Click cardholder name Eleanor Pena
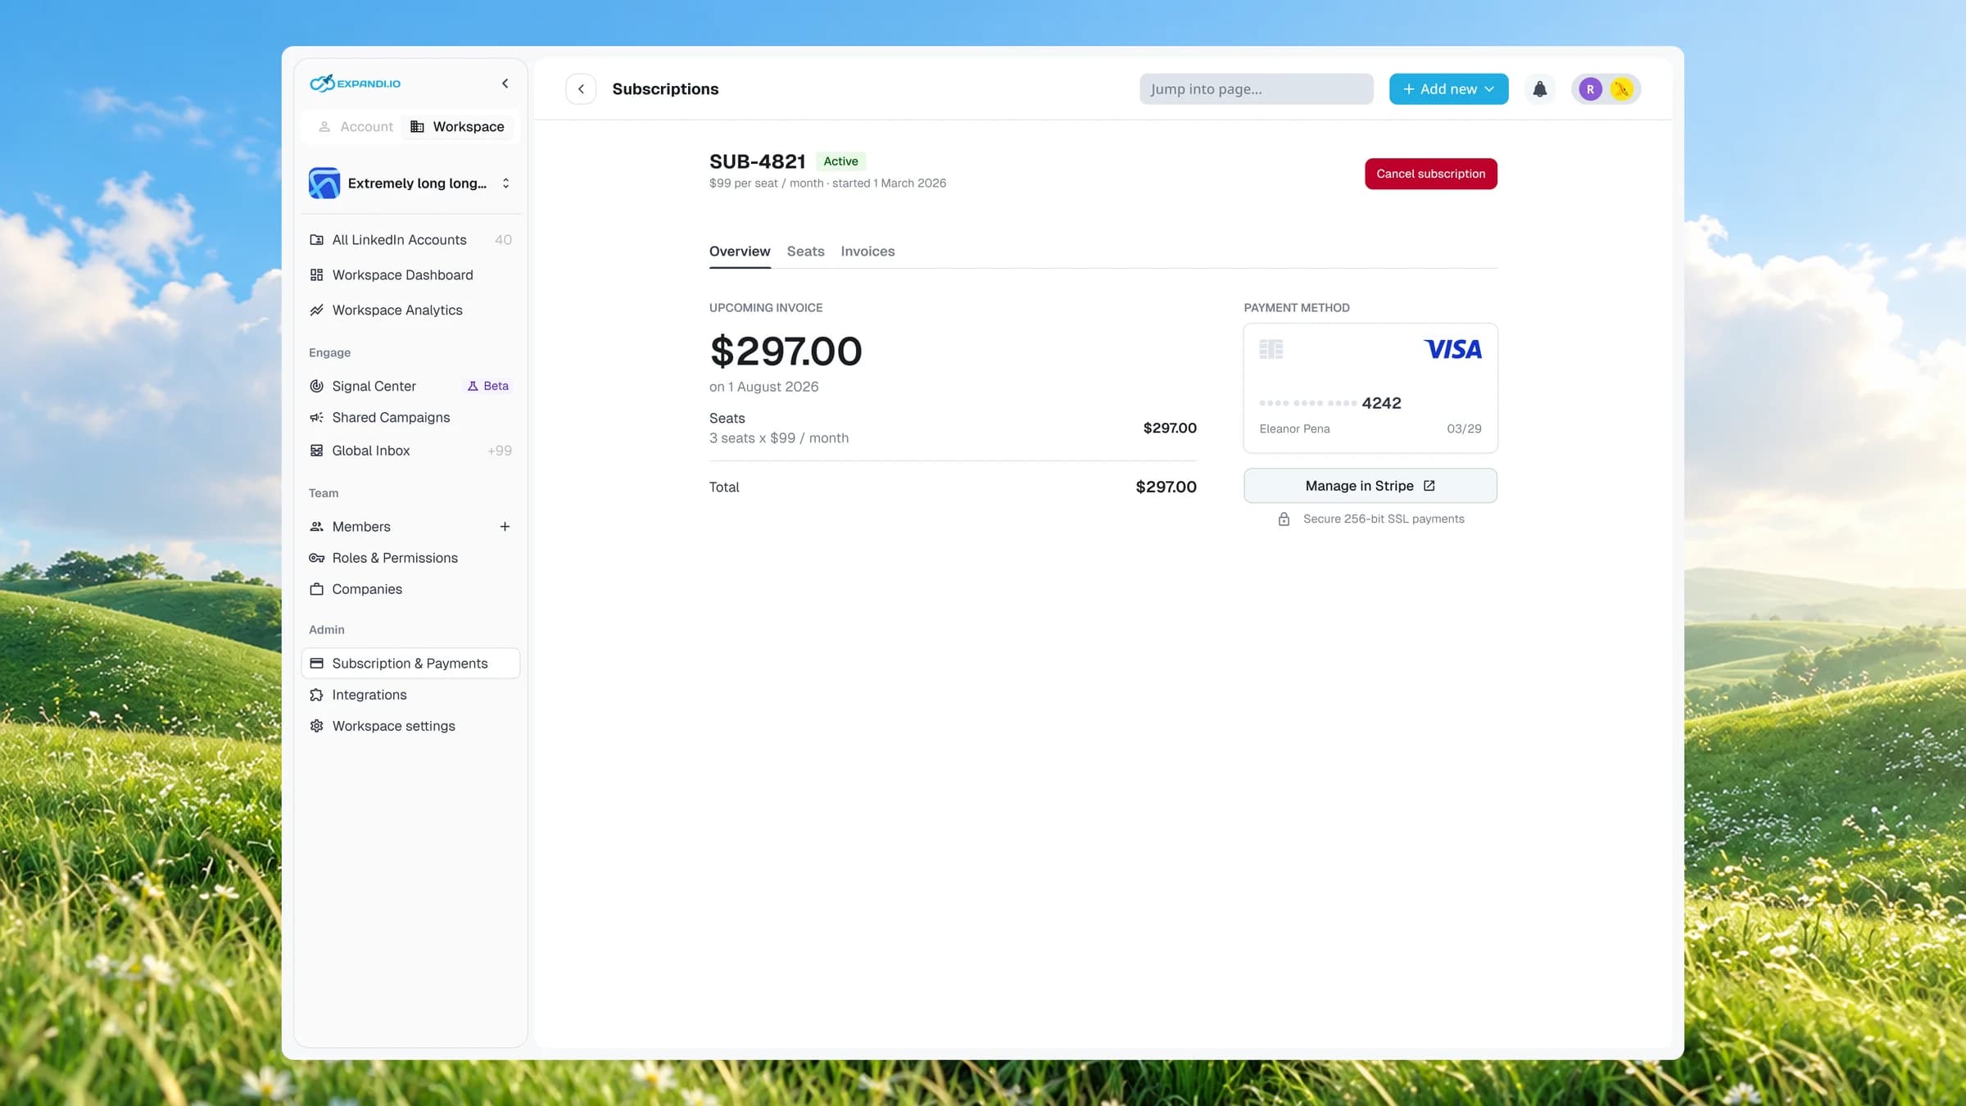 [x=1294, y=429]
